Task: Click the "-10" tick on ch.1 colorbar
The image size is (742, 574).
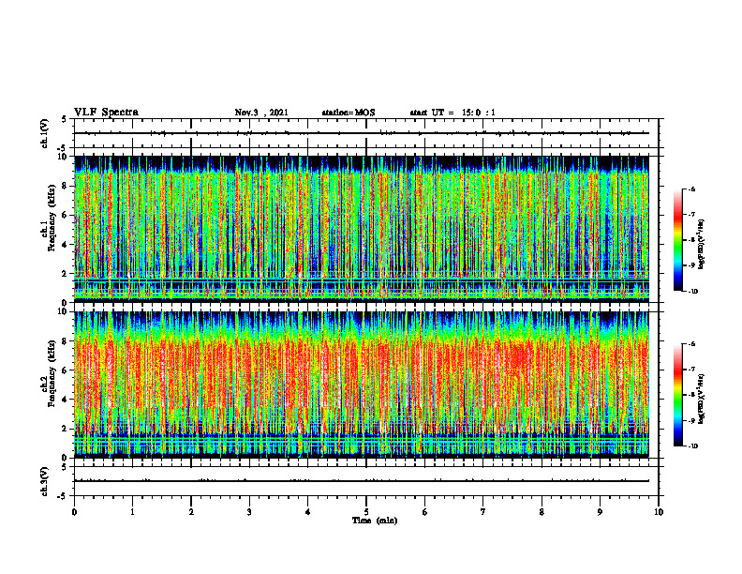Action: tap(692, 292)
